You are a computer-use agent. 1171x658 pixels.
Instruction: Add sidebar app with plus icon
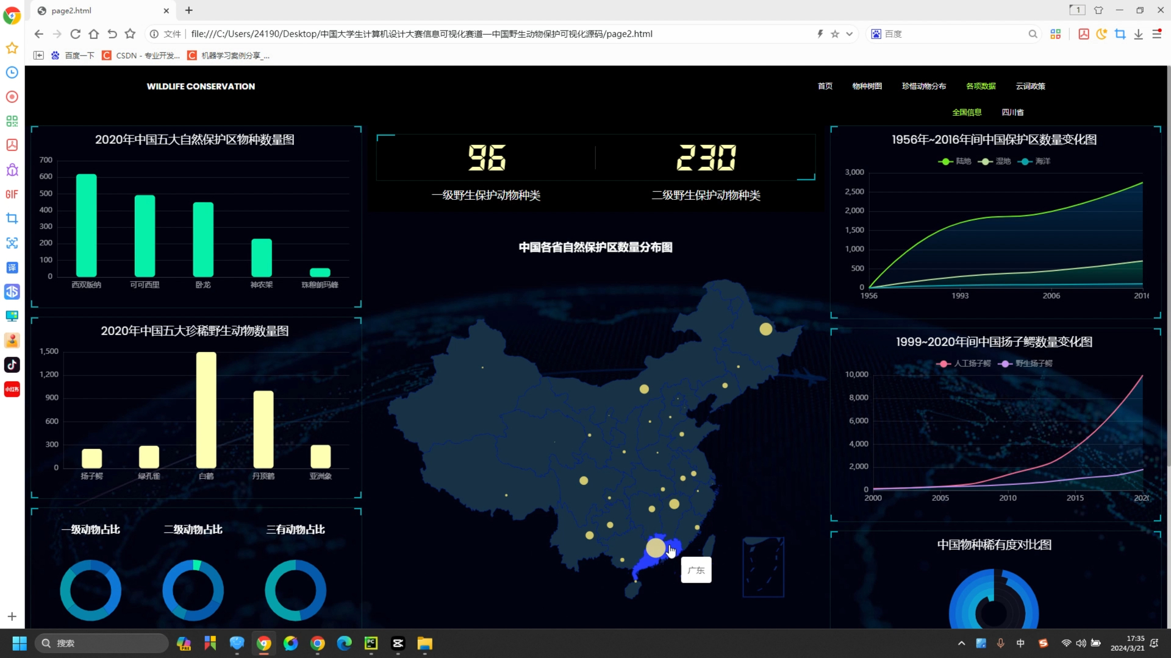click(x=12, y=617)
